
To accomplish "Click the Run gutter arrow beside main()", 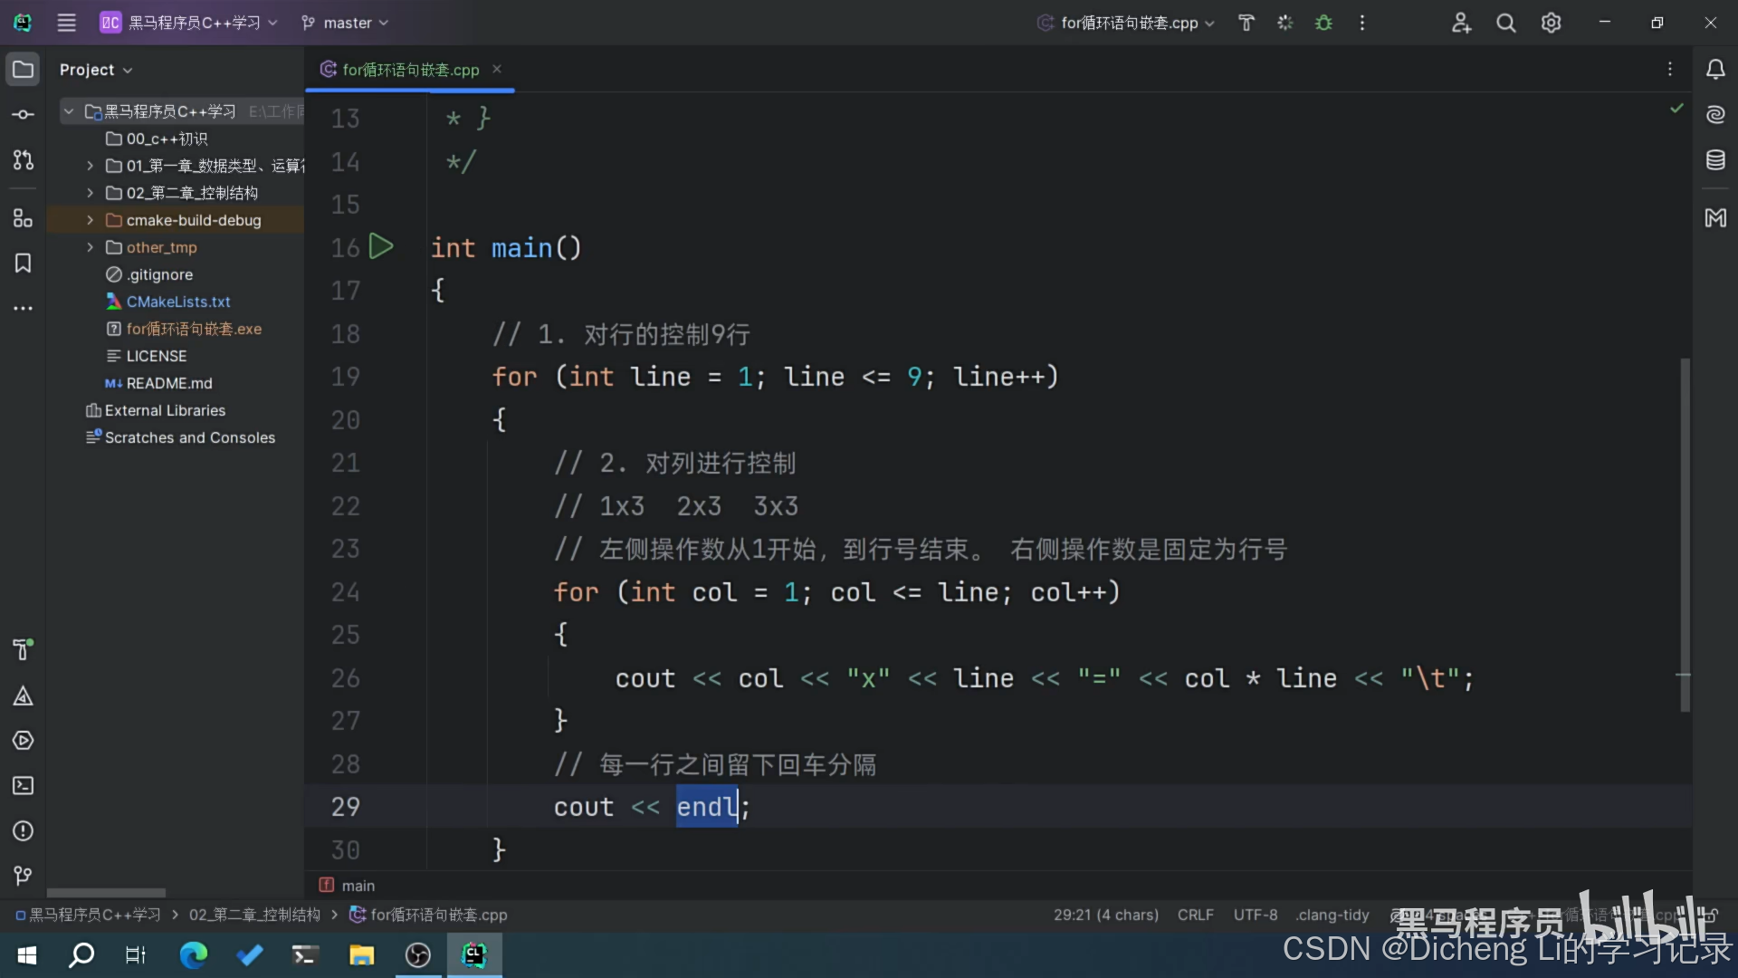I will (381, 246).
